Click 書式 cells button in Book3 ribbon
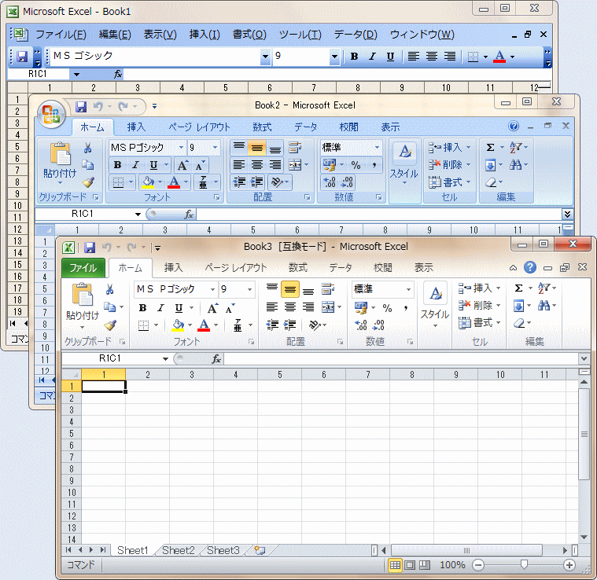Viewport: 597px width, 580px height. [x=479, y=323]
